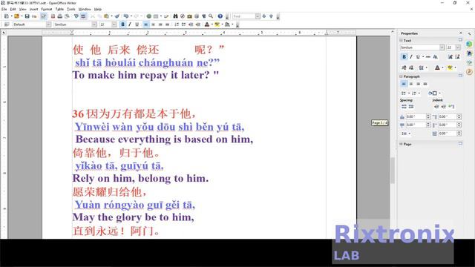Toggle centered alignment in the formatting toolbar
The width and height of the screenshot is (475, 267).
pyautogui.click(x=153, y=24)
